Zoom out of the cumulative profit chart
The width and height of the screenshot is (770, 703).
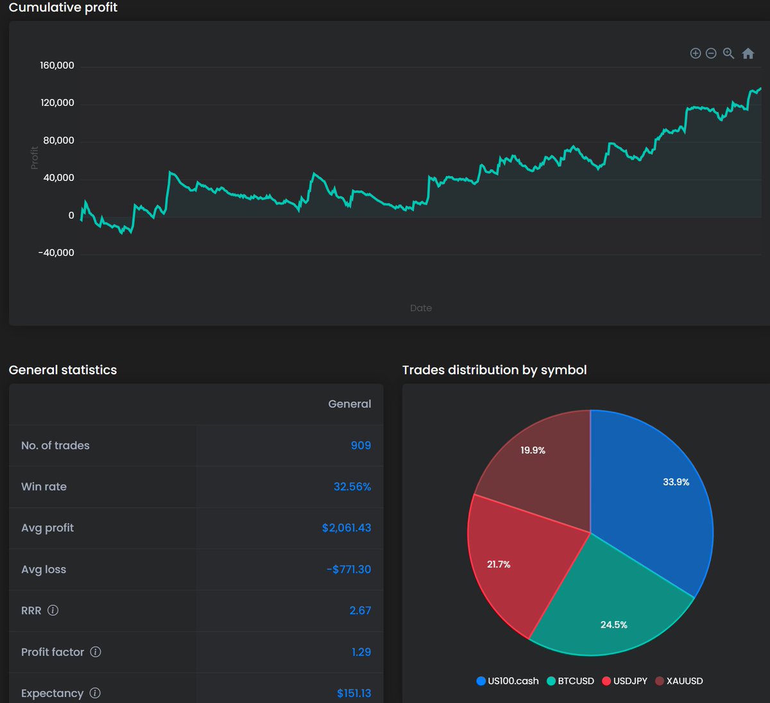711,53
